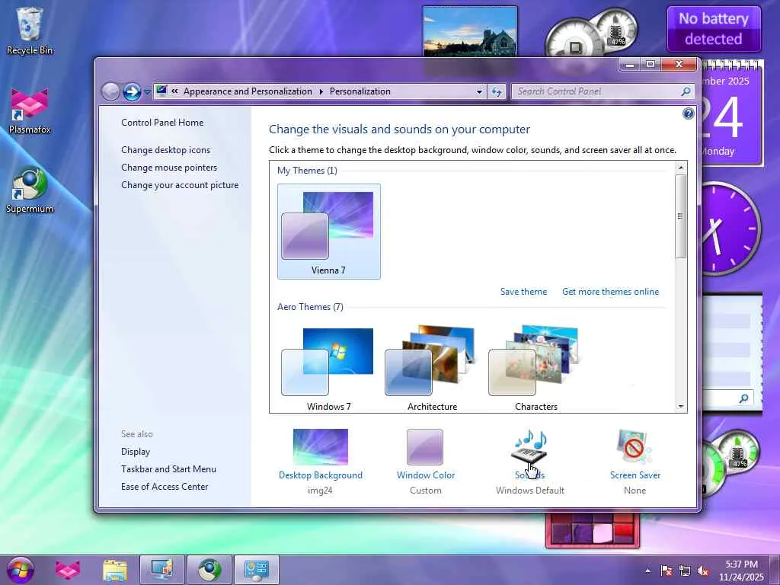The width and height of the screenshot is (780, 585).
Task: Open Change desktop icons
Action: coord(165,150)
